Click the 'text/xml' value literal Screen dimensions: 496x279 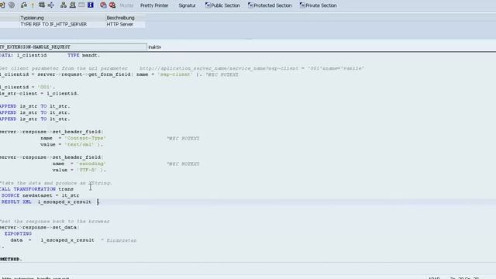(x=79, y=145)
